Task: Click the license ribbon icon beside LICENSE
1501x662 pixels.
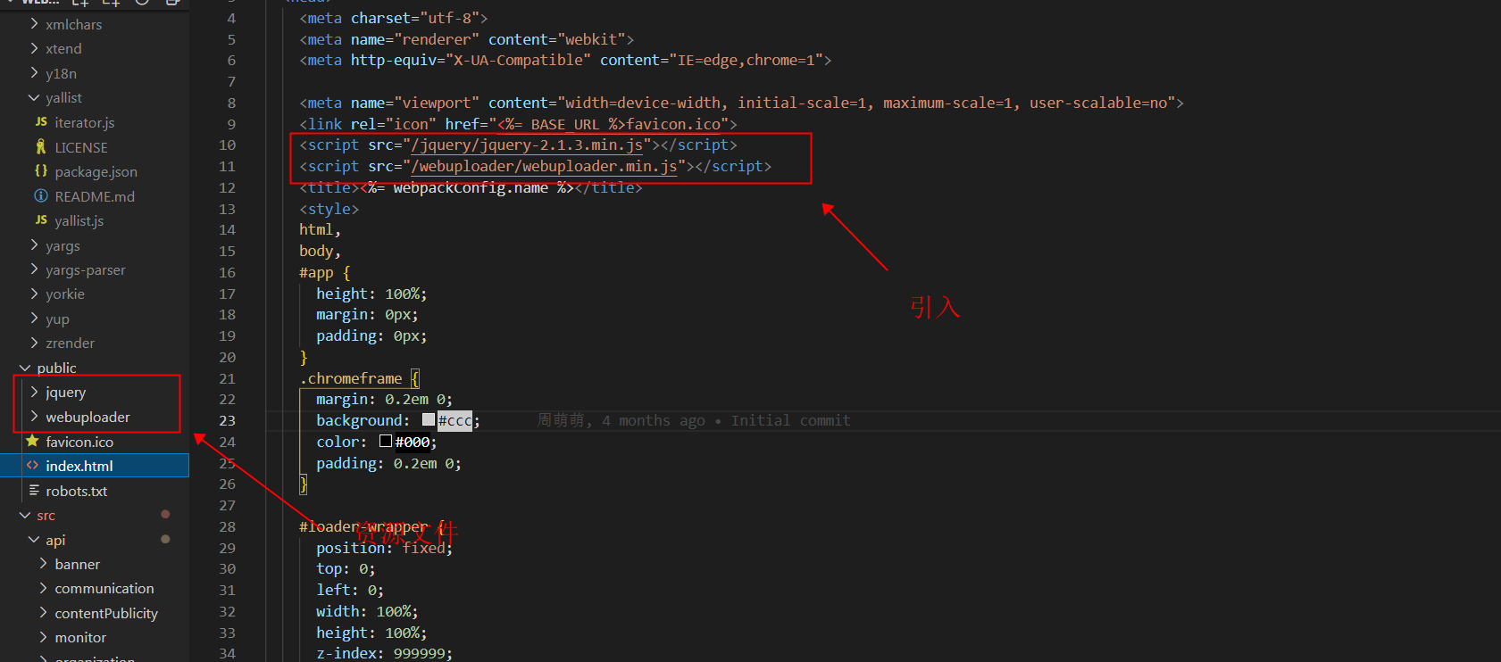Action: point(41,146)
